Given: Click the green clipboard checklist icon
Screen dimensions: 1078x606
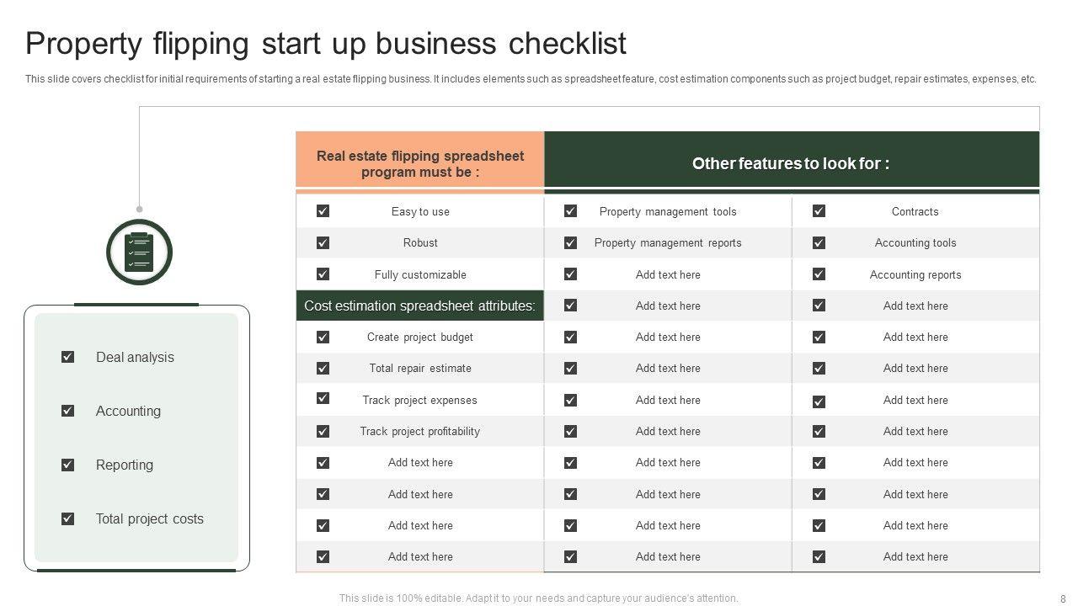Looking at the screenshot, I should [x=139, y=252].
